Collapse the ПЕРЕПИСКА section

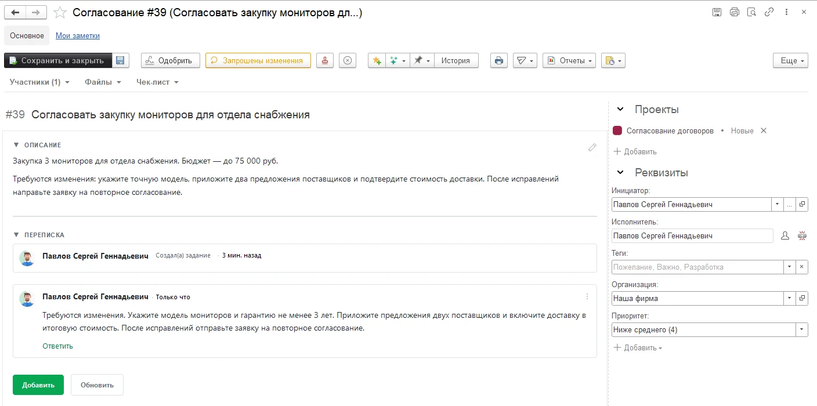pyautogui.click(x=16, y=235)
